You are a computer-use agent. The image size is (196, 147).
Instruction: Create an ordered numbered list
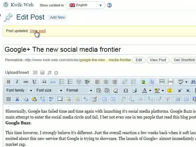70,82
